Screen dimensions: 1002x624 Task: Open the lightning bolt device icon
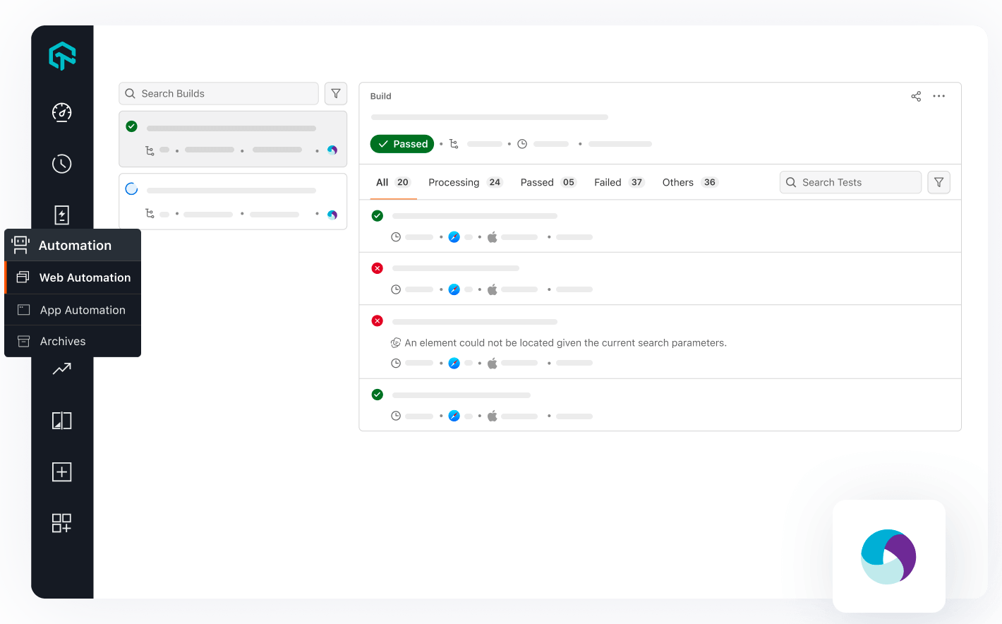tap(62, 215)
